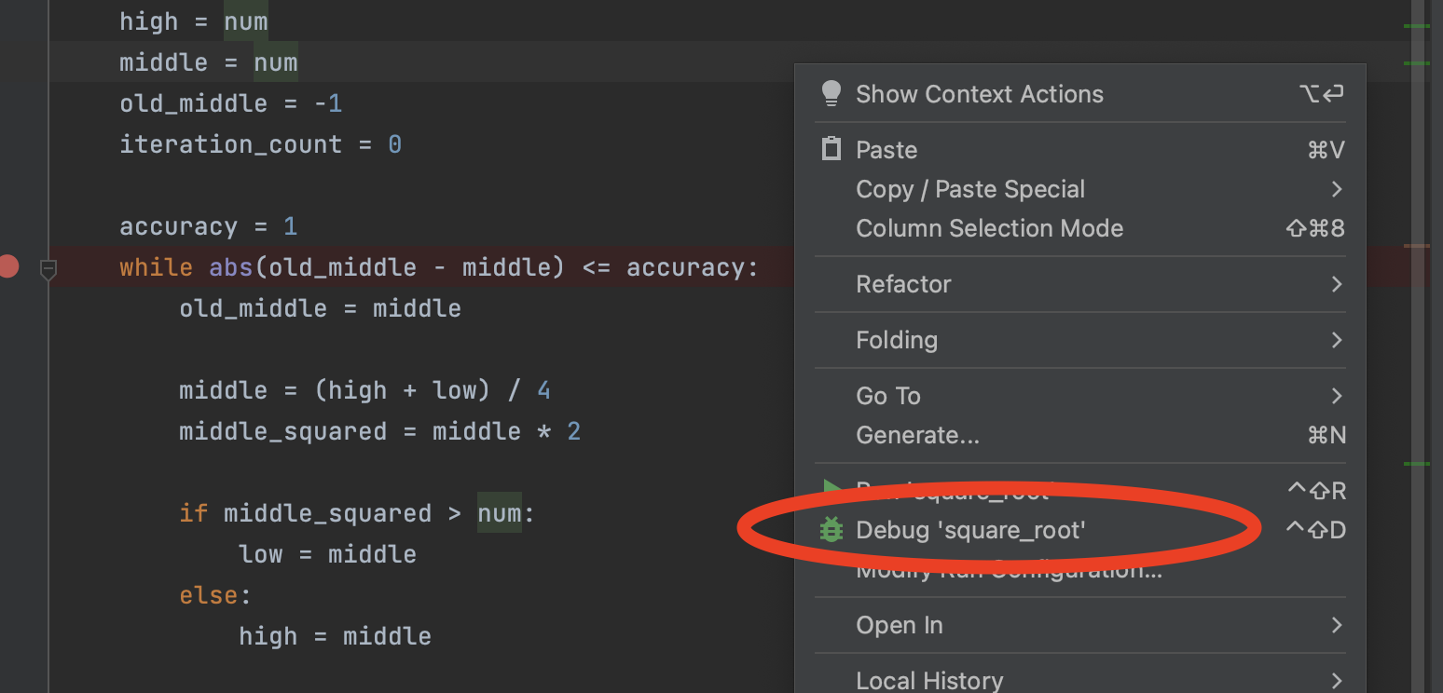This screenshot has height=693, width=1443.
Task: Choose Show Context Actions
Action: click(980, 93)
